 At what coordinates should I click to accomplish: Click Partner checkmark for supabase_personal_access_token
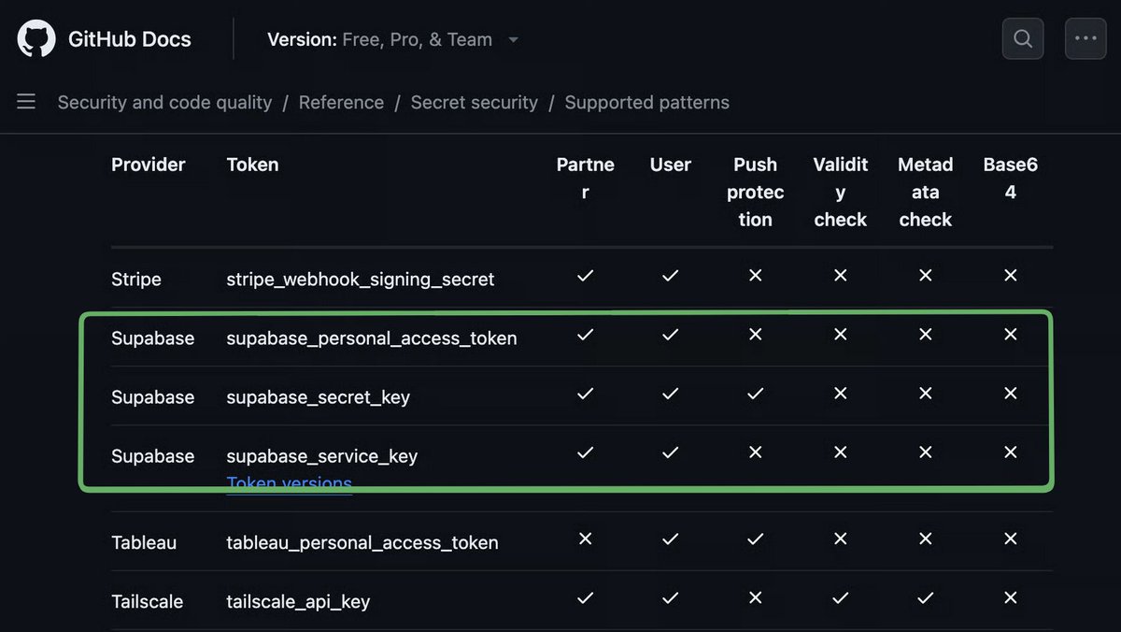[x=586, y=335]
